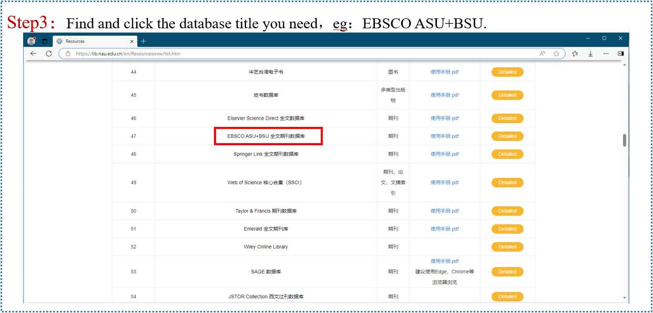Viewport: 653px width, 313px height.
Task: Reload the page with refresh icon
Action: click(x=49, y=53)
